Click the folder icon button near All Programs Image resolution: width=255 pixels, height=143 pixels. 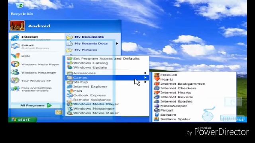pyautogui.click(x=59, y=112)
